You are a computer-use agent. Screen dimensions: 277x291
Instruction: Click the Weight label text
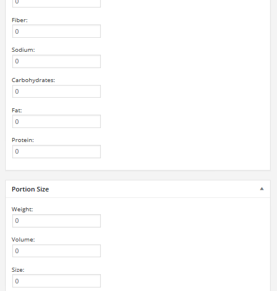click(22, 210)
